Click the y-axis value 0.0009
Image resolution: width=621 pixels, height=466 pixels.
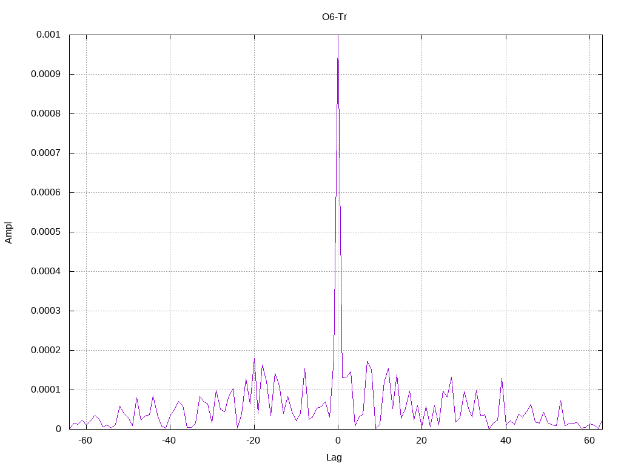click(46, 74)
